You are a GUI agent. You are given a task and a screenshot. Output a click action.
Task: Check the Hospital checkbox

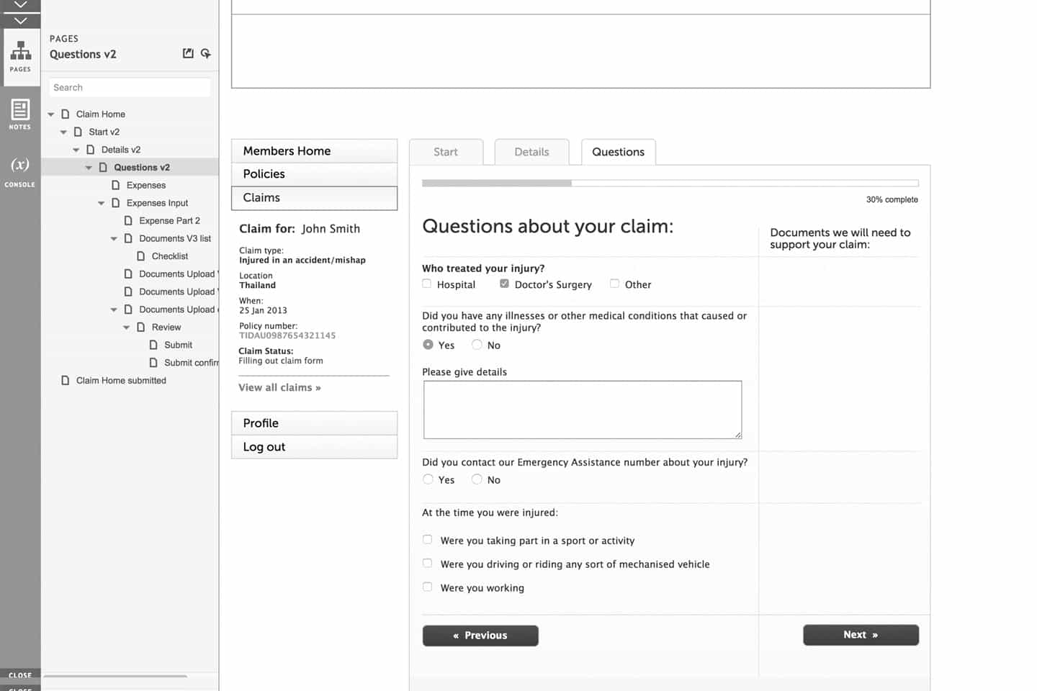pos(427,284)
